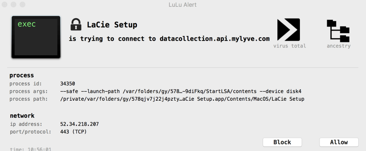The width and height of the screenshot is (366, 151).
Task: Click the yellow minimize window button
Action: click(x=14, y=5)
